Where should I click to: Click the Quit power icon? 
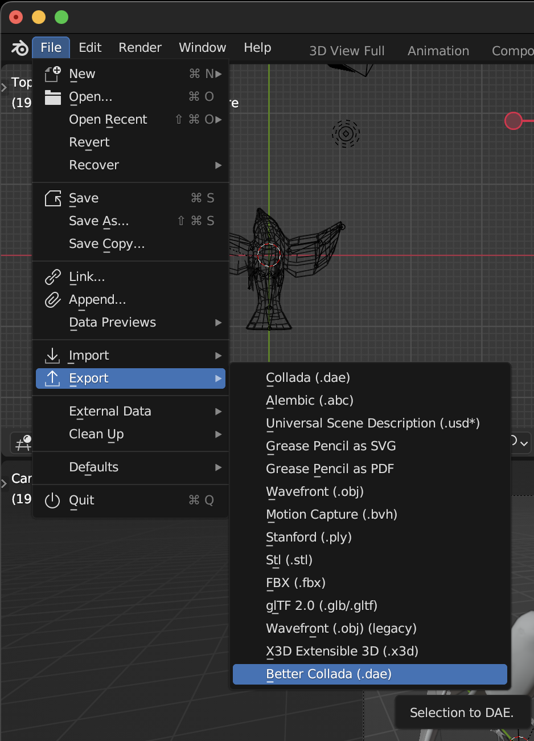(52, 500)
